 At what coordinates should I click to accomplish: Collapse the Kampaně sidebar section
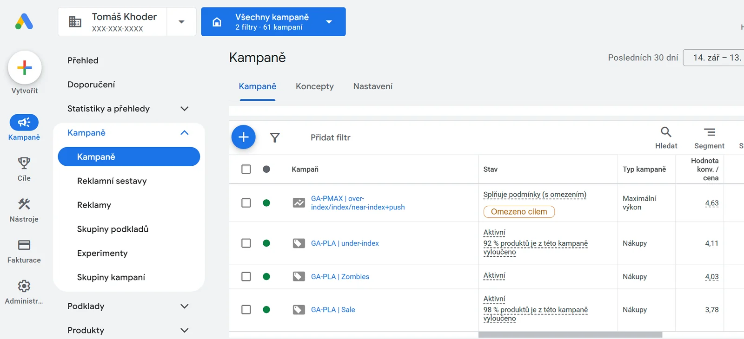point(185,133)
